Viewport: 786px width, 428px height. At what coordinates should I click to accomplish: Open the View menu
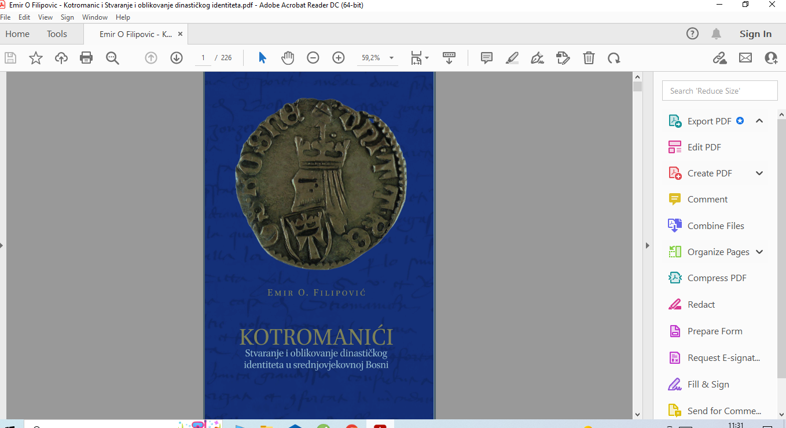(45, 17)
